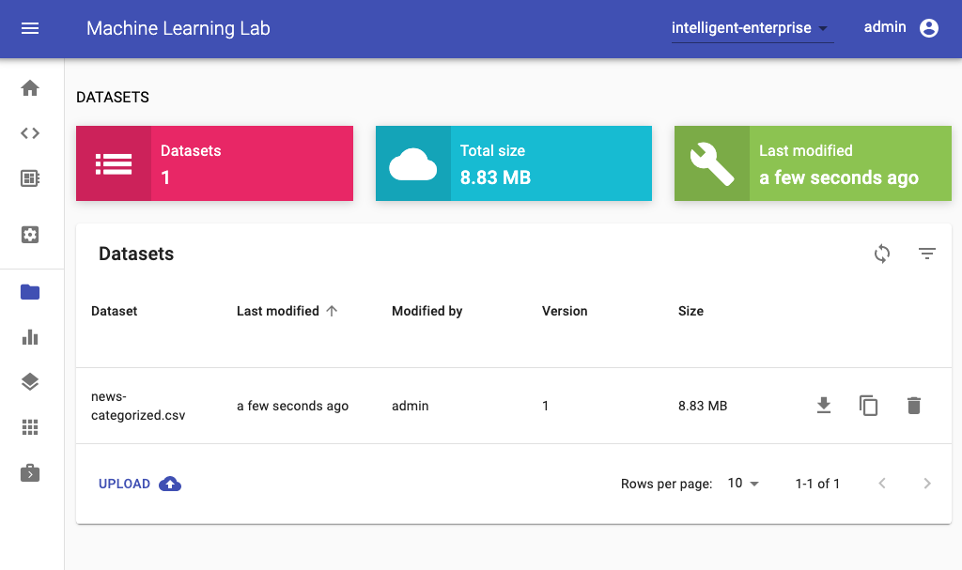Viewport: 962px width, 570px height.
Task: Download the news-categorized.csv dataset
Action: point(824,406)
